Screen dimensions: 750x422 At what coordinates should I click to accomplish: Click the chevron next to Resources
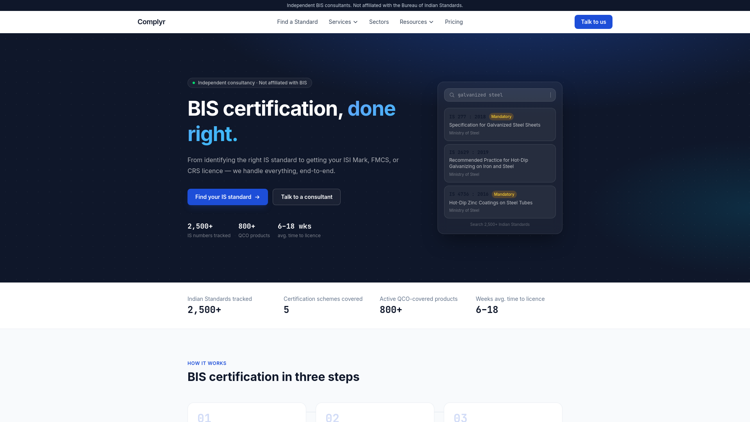(431, 22)
